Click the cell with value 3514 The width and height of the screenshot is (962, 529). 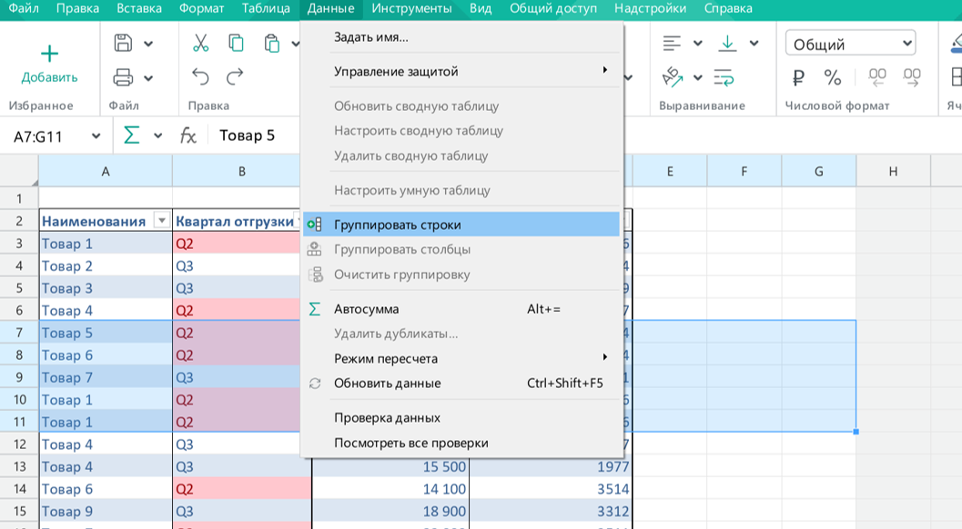tap(551, 489)
